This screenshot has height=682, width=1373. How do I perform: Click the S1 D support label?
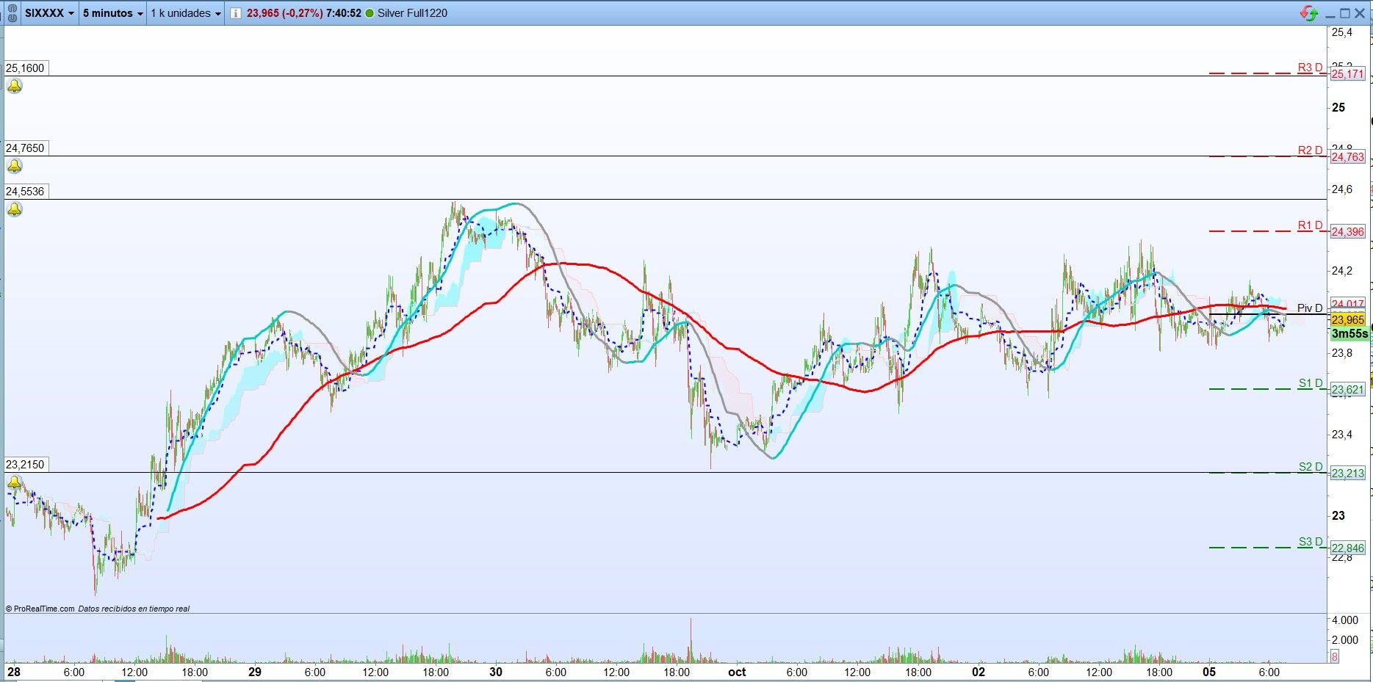point(1311,383)
